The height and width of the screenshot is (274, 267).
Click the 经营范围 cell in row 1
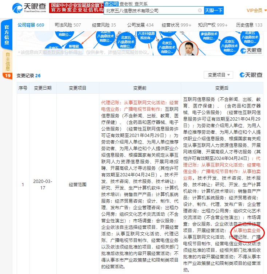click(77, 184)
